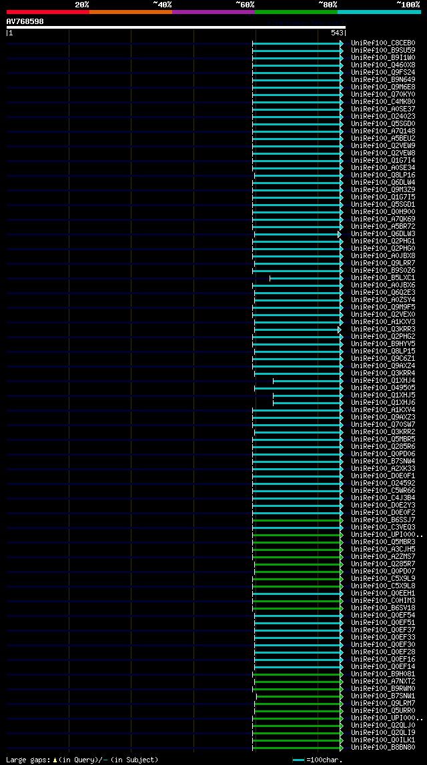Screen dimensions: 427x765
Task: Click the query end position label 543
Action: [337, 33]
